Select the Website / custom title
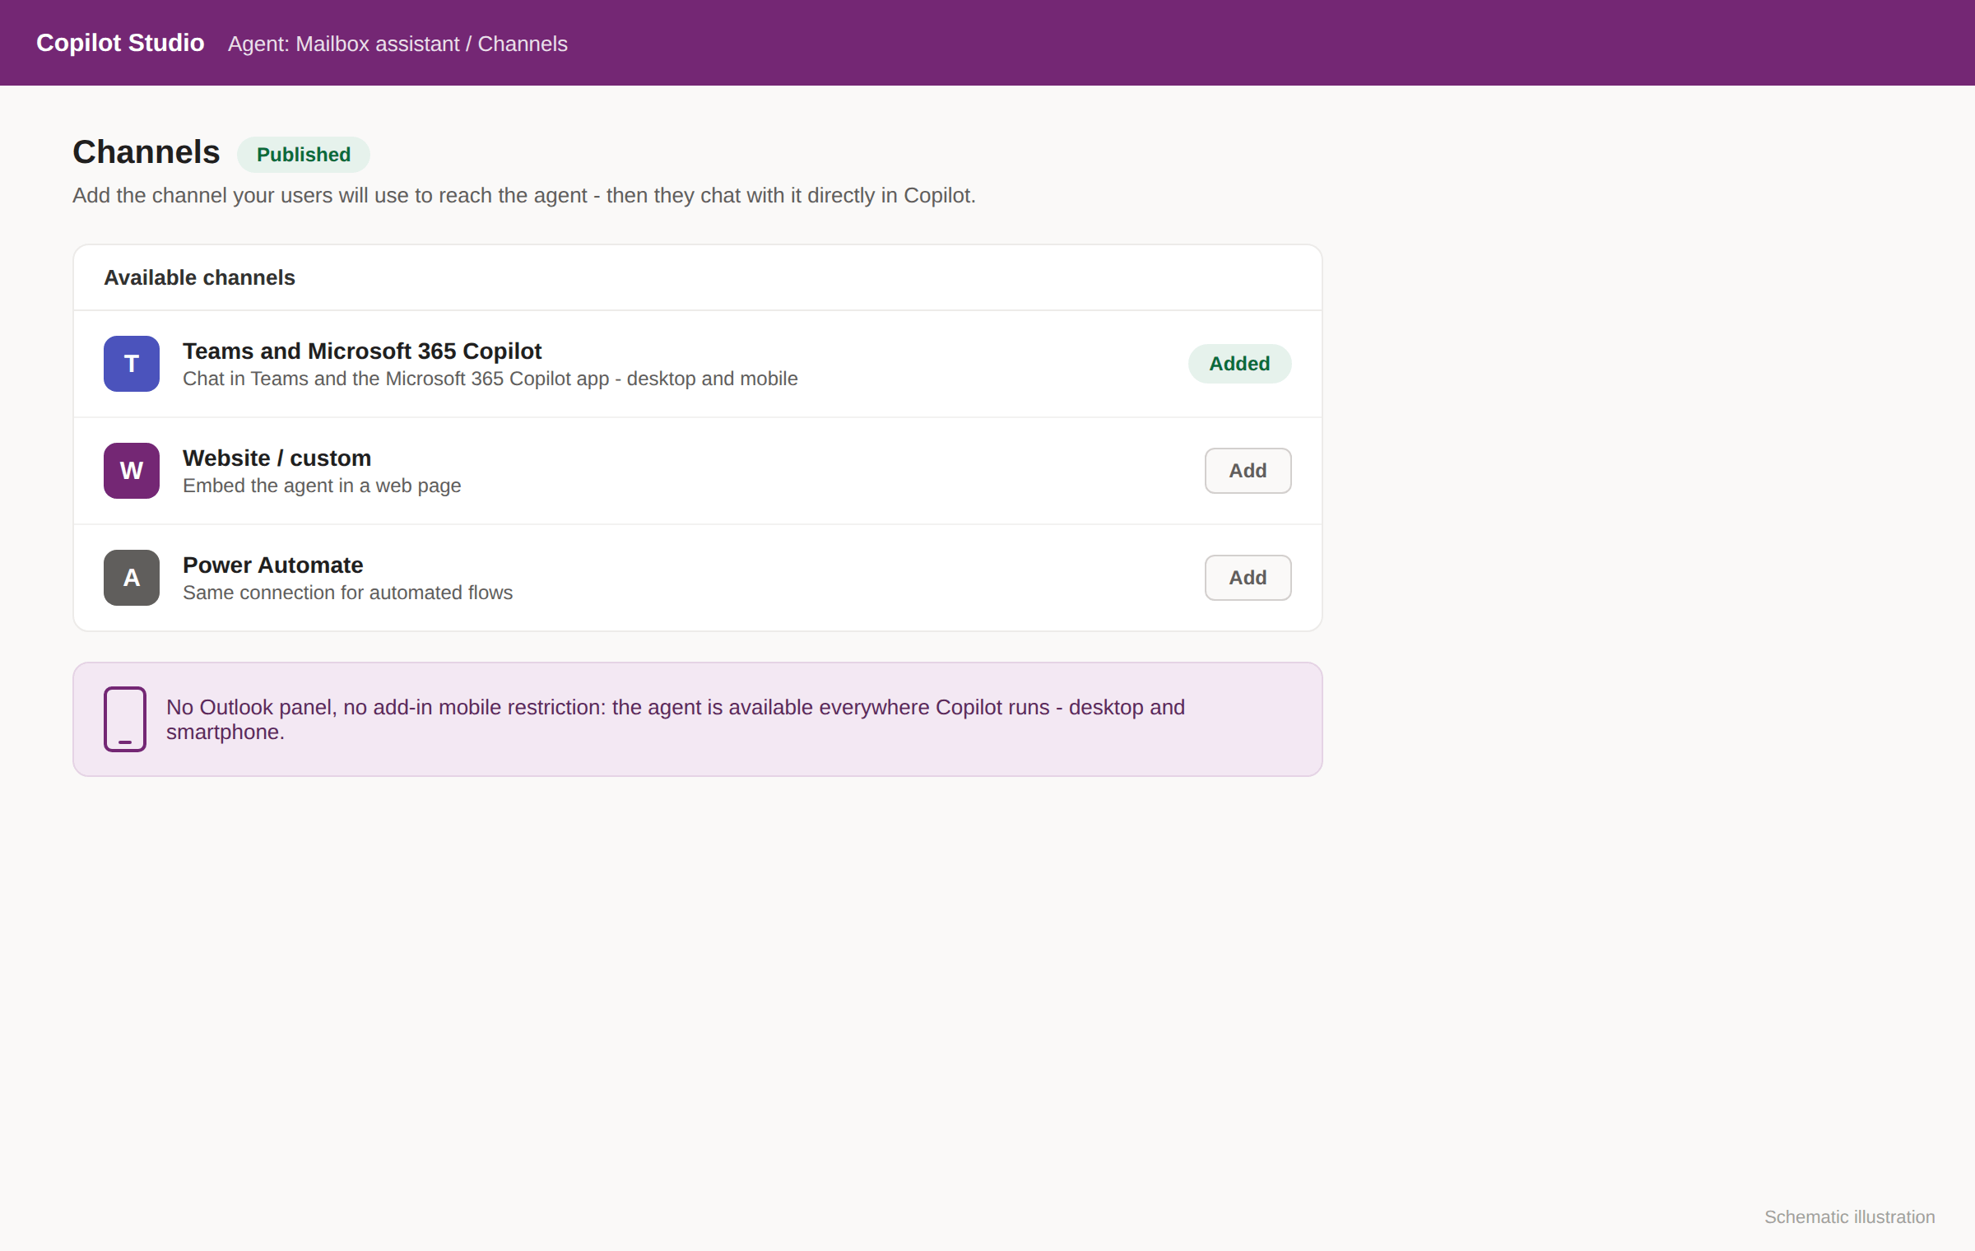The height and width of the screenshot is (1251, 1975). click(x=276, y=458)
